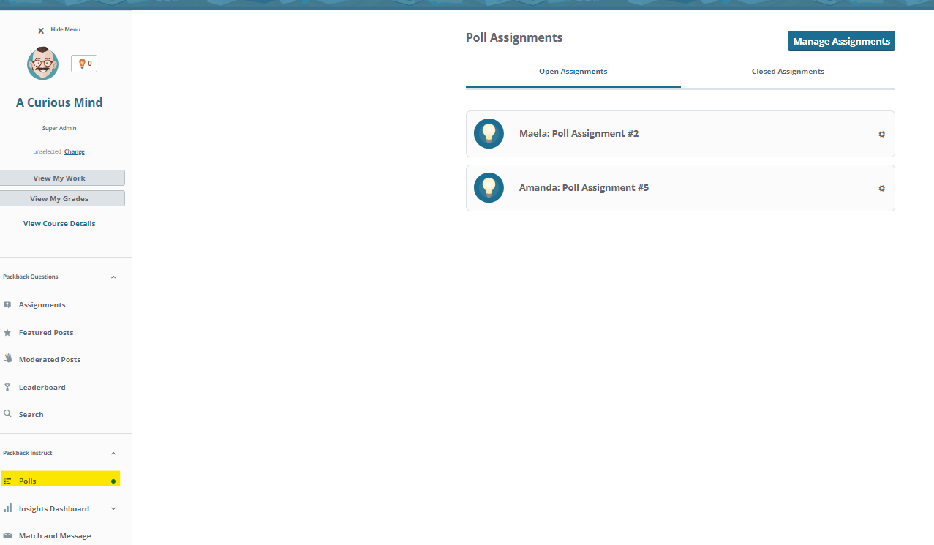Click the lightbulb points counter showing 0
934x545 pixels.
[83, 63]
